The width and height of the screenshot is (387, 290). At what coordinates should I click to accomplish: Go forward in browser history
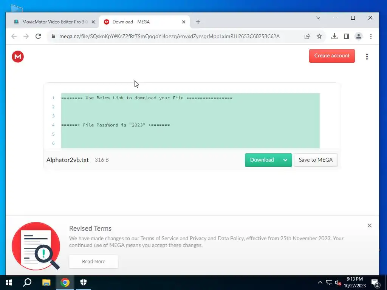pos(26,37)
